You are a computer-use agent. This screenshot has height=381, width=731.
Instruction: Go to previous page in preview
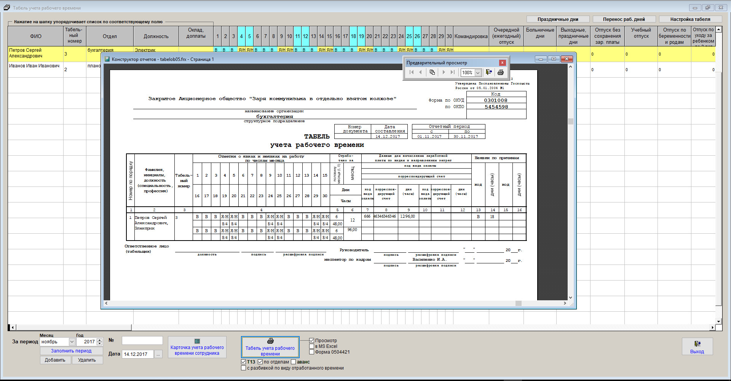click(x=421, y=72)
